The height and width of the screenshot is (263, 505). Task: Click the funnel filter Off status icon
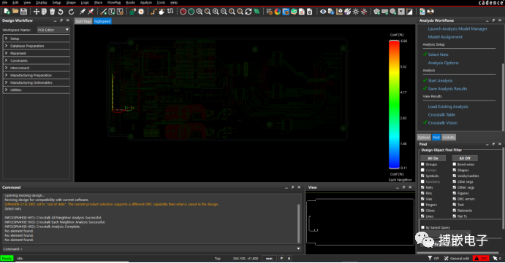pos(433,258)
